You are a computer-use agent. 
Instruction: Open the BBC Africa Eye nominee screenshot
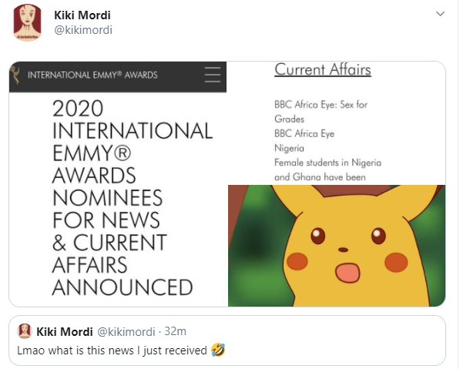pos(337,122)
